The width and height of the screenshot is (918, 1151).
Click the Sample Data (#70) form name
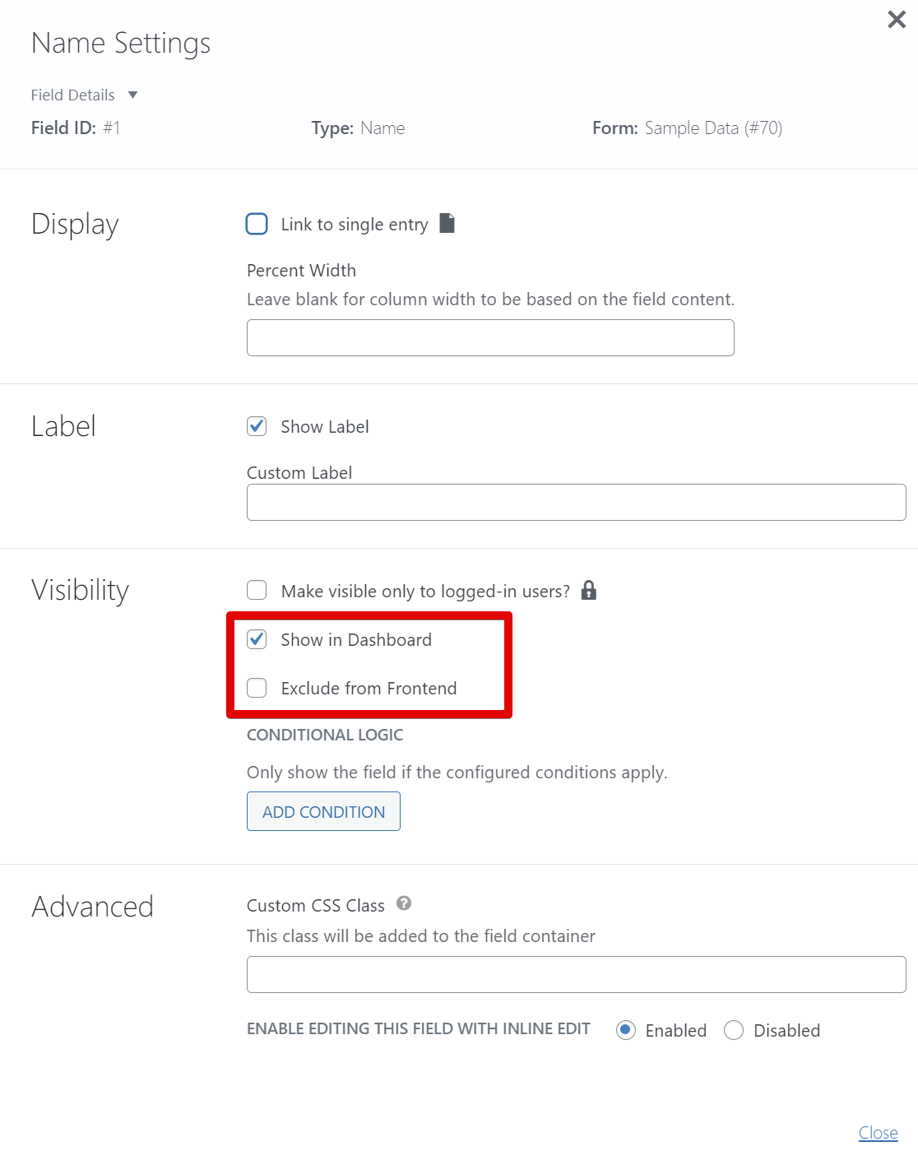click(713, 128)
